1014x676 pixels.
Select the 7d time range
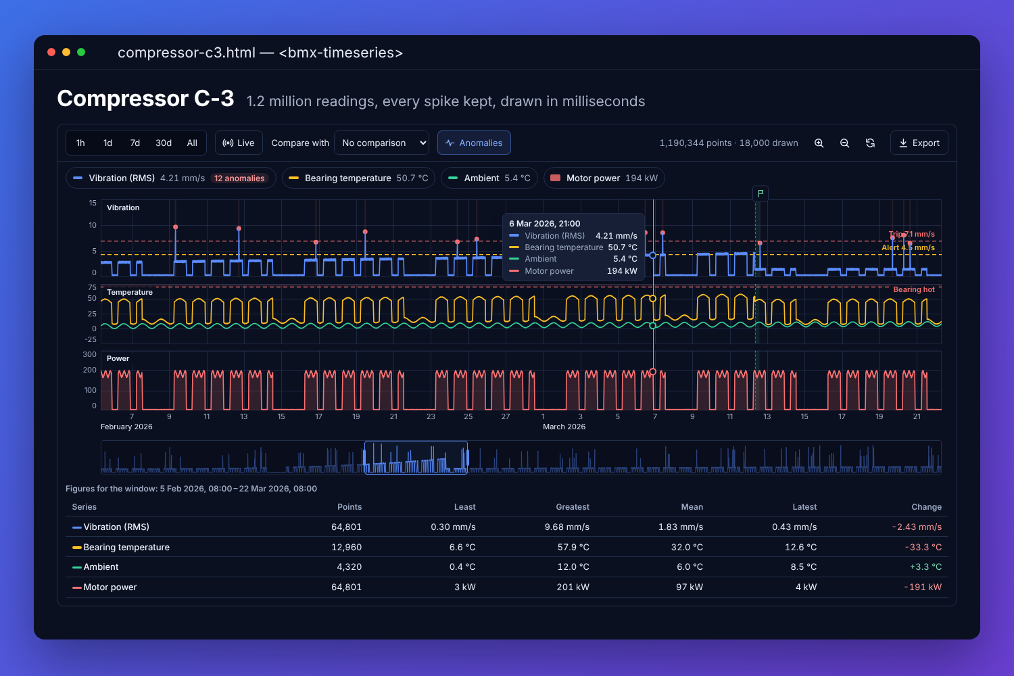pyautogui.click(x=135, y=143)
